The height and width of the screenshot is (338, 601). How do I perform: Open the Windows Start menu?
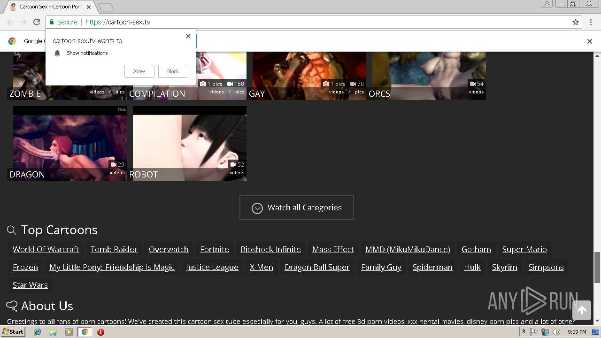point(13,332)
